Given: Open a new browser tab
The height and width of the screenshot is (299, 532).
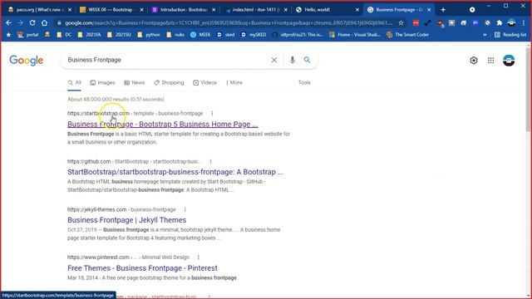Looking at the screenshot, I should (x=443, y=10).
